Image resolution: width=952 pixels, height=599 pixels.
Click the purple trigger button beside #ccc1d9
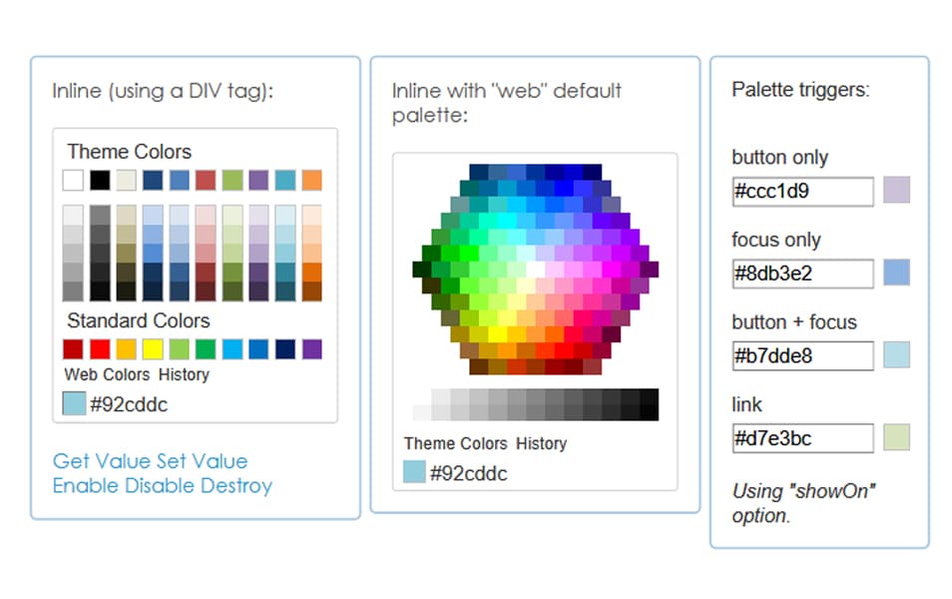[895, 190]
